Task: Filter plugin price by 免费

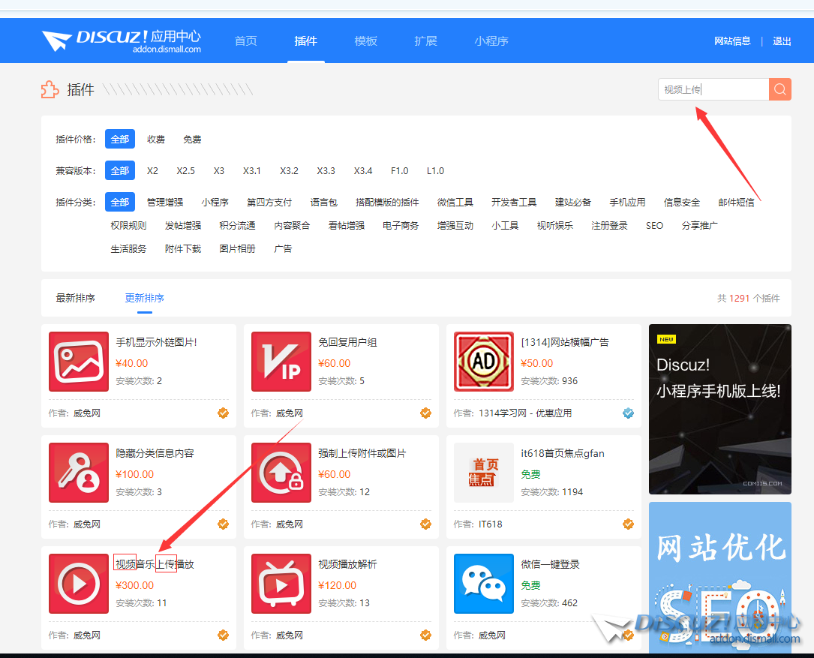Action: [x=192, y=140]
